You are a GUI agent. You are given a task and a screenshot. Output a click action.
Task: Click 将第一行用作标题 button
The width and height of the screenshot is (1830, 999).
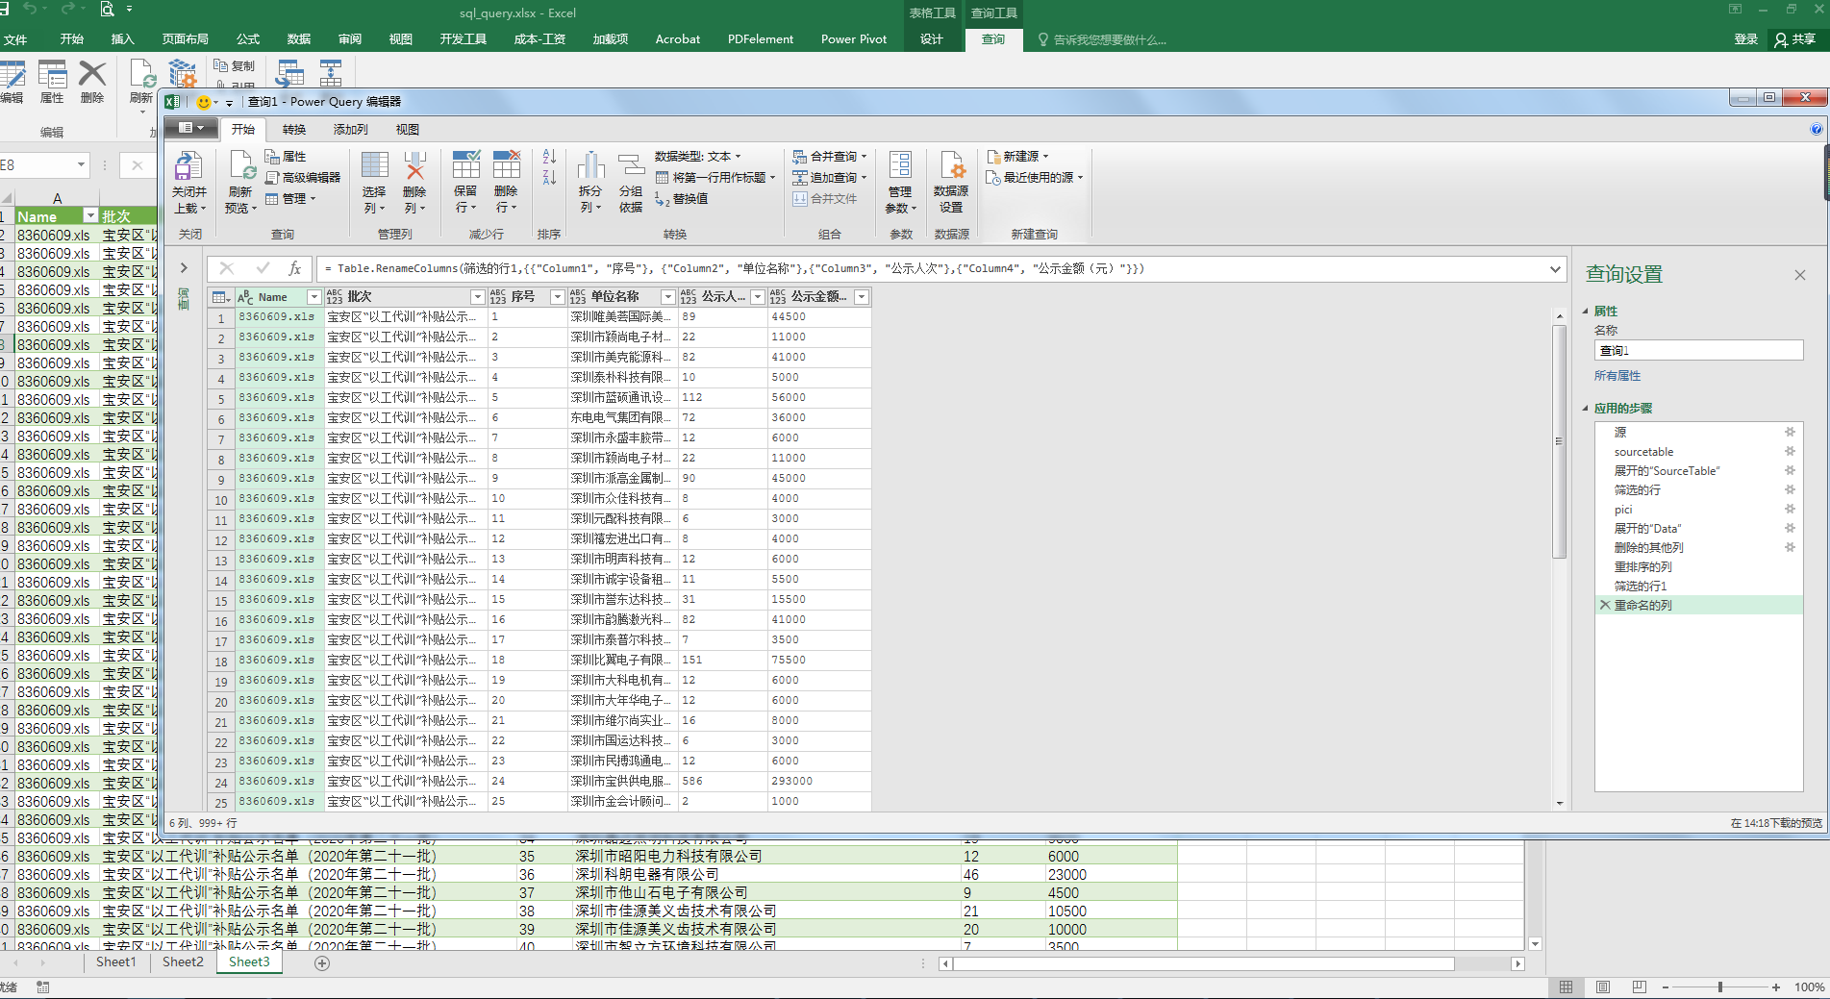[715, 177]
